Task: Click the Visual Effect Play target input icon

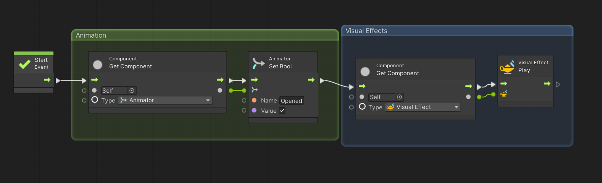Action: coord(503,93)
